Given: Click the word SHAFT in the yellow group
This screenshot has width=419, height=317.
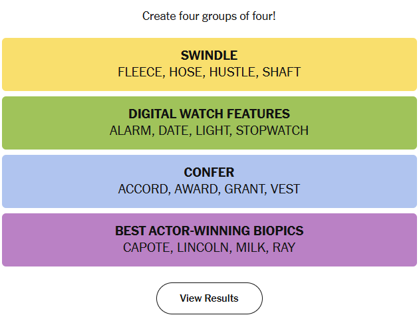Looking at the screenshot, I should [281, 72].
